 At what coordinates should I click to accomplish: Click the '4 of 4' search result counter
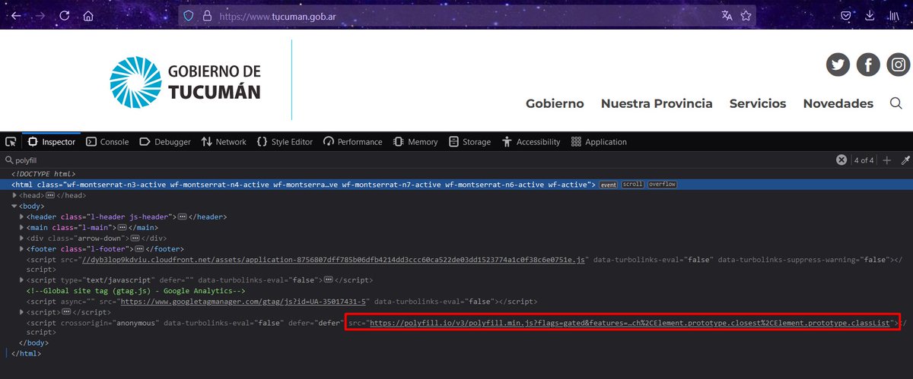point(864,160)
